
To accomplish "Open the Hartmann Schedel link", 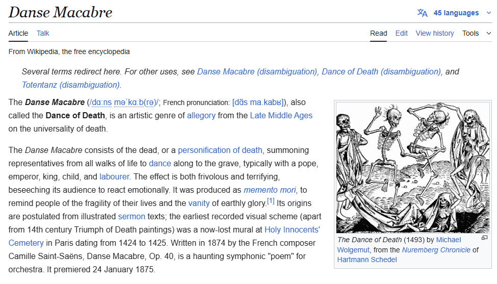I will [x=367, y=260].
